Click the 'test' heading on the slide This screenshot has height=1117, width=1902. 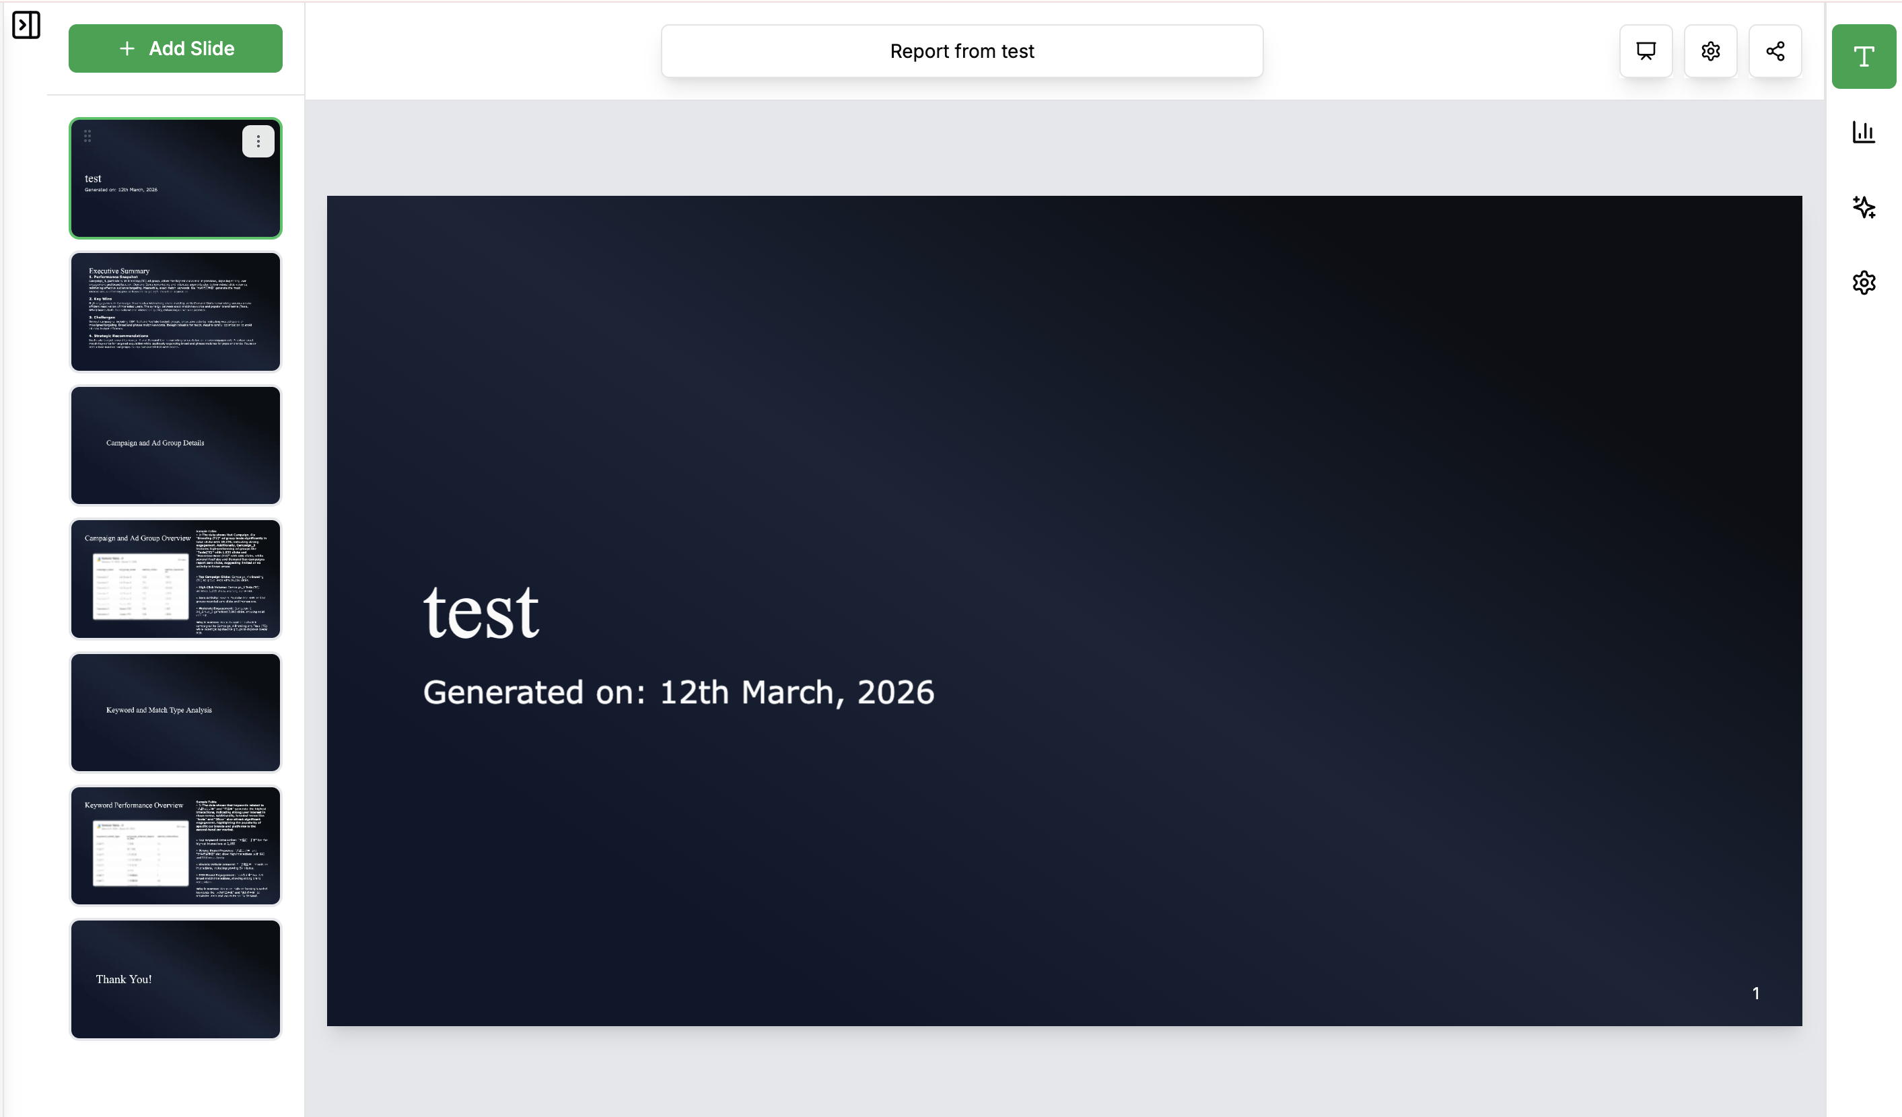pyautogui.click(x=481, y=613)
